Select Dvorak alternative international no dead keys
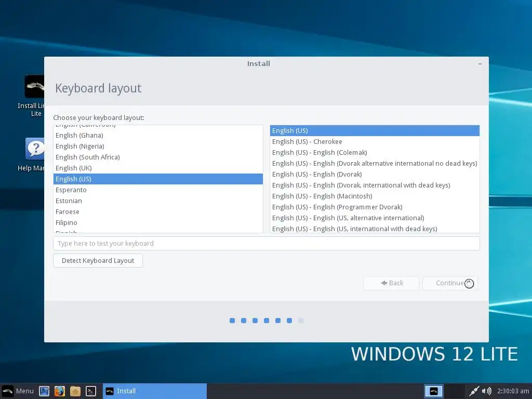 click(375, 163)
